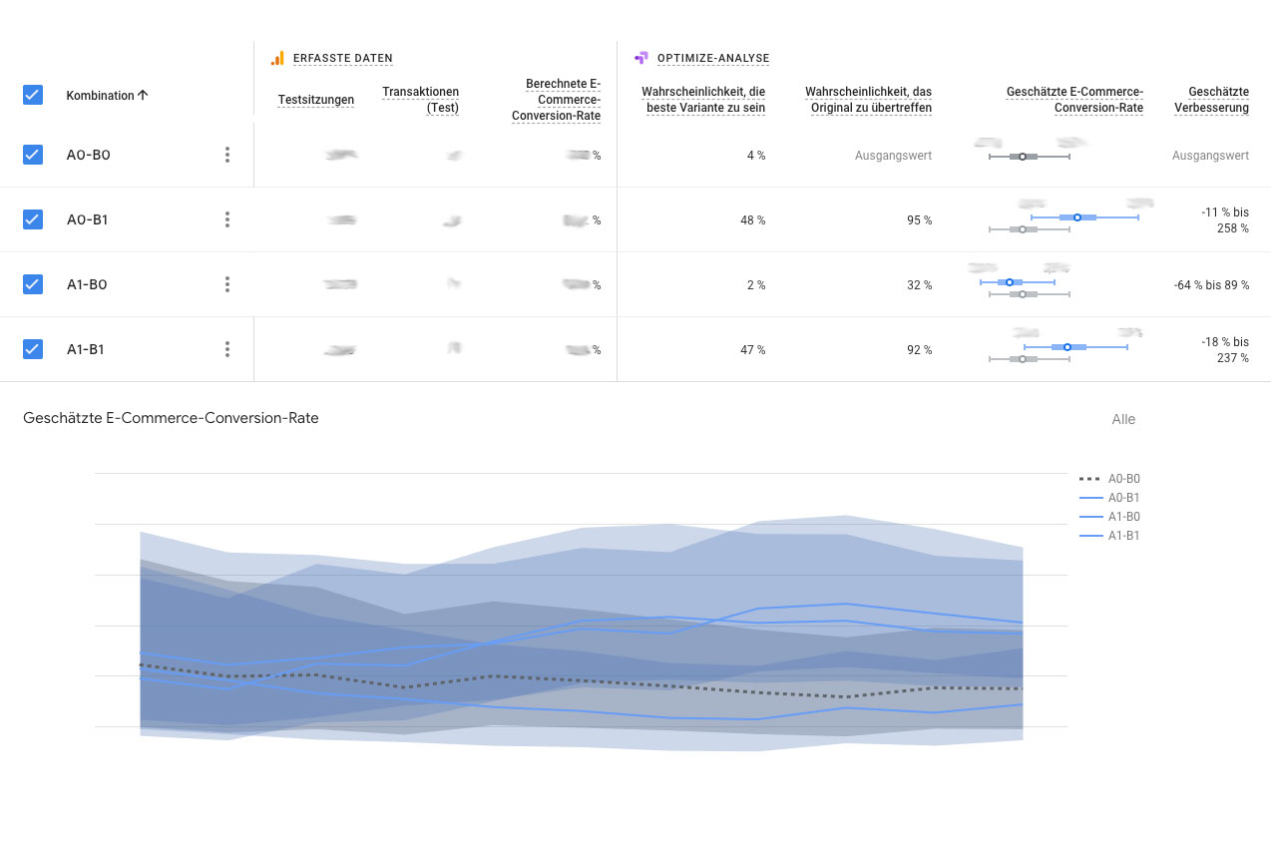Click the sort arrow next to Kombination
This screenshot has width=1271, height=847.
click(143, 96)
